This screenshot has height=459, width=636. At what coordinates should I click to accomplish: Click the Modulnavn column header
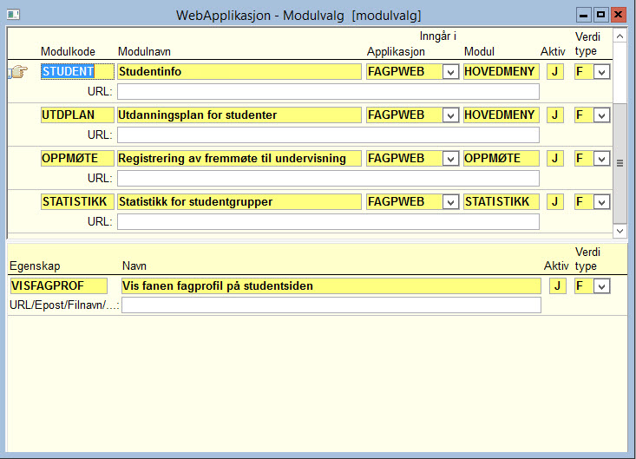(x=144, y=51)
